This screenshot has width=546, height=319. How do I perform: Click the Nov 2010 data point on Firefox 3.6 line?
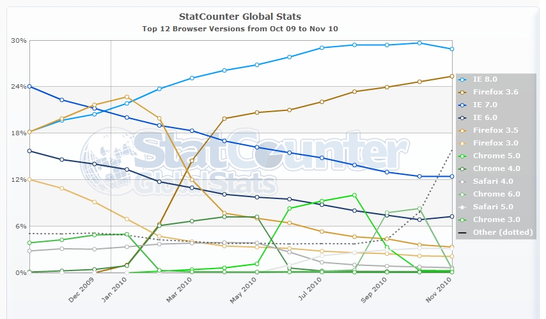(x=452, y=77)
